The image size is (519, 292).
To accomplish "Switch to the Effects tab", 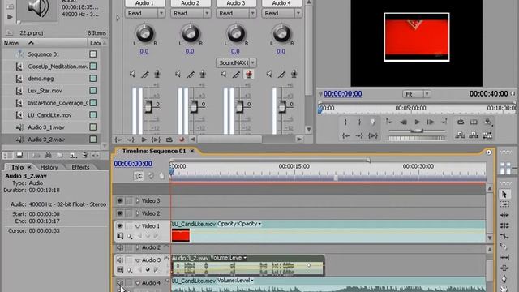I will click(x=80, y=167).
